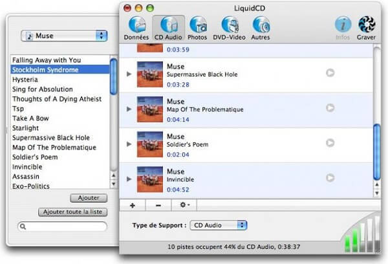Remove track with the minus button
This screenshot has width=388, height=264.
158,205
